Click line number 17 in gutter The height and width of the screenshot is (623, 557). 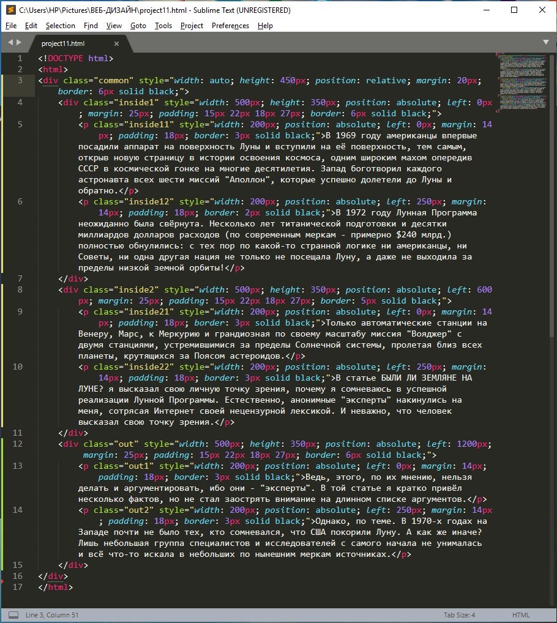(18, 587)
